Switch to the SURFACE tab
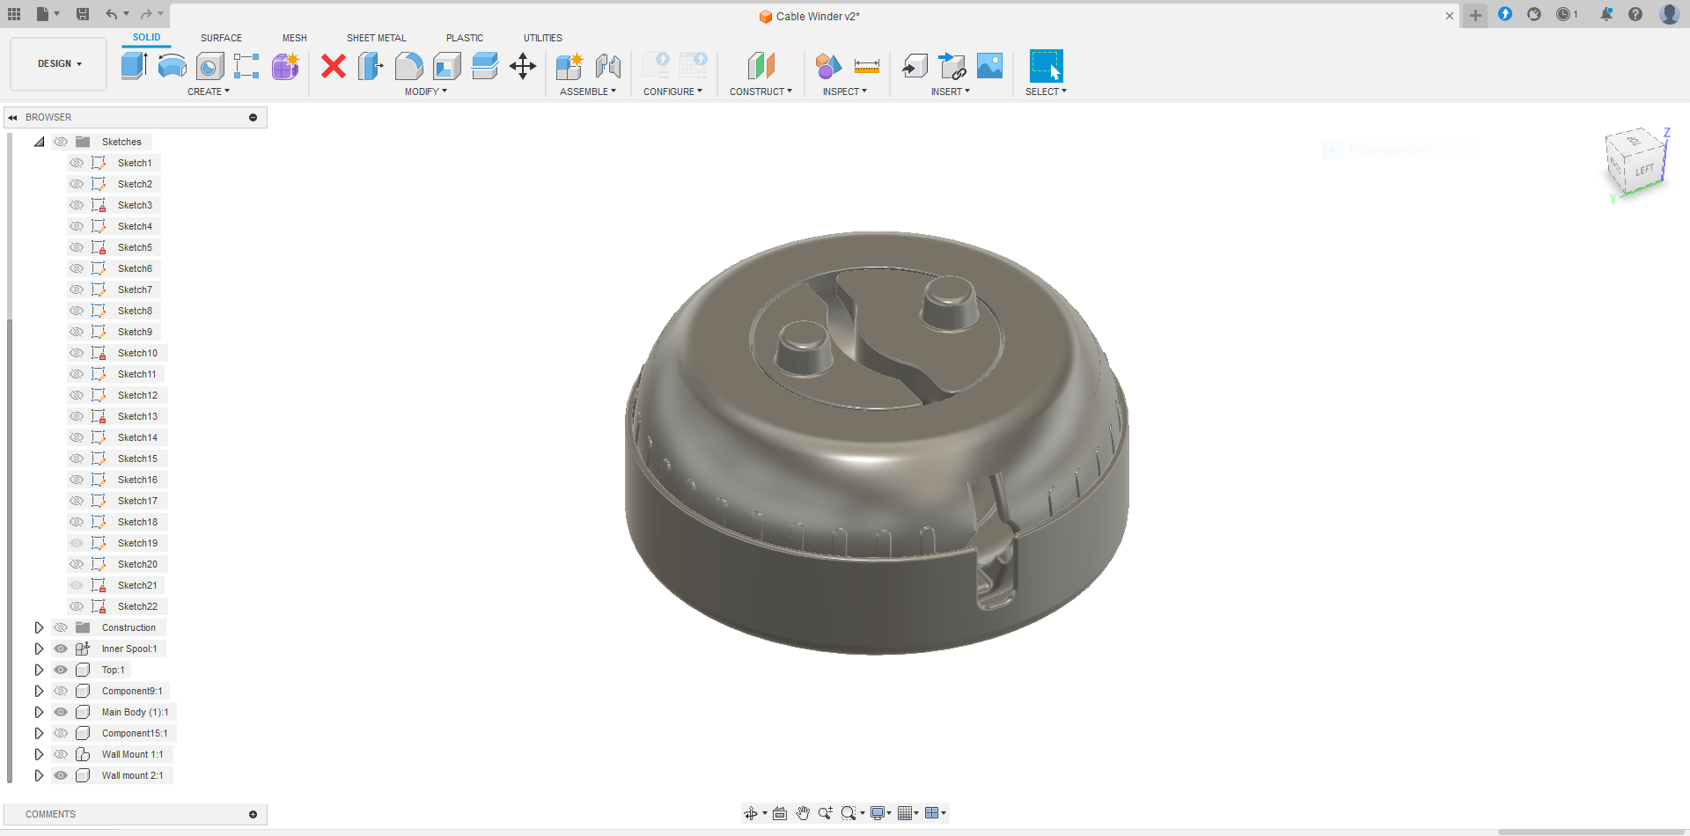Screen dimensions: 1690x836 point(221,38)
